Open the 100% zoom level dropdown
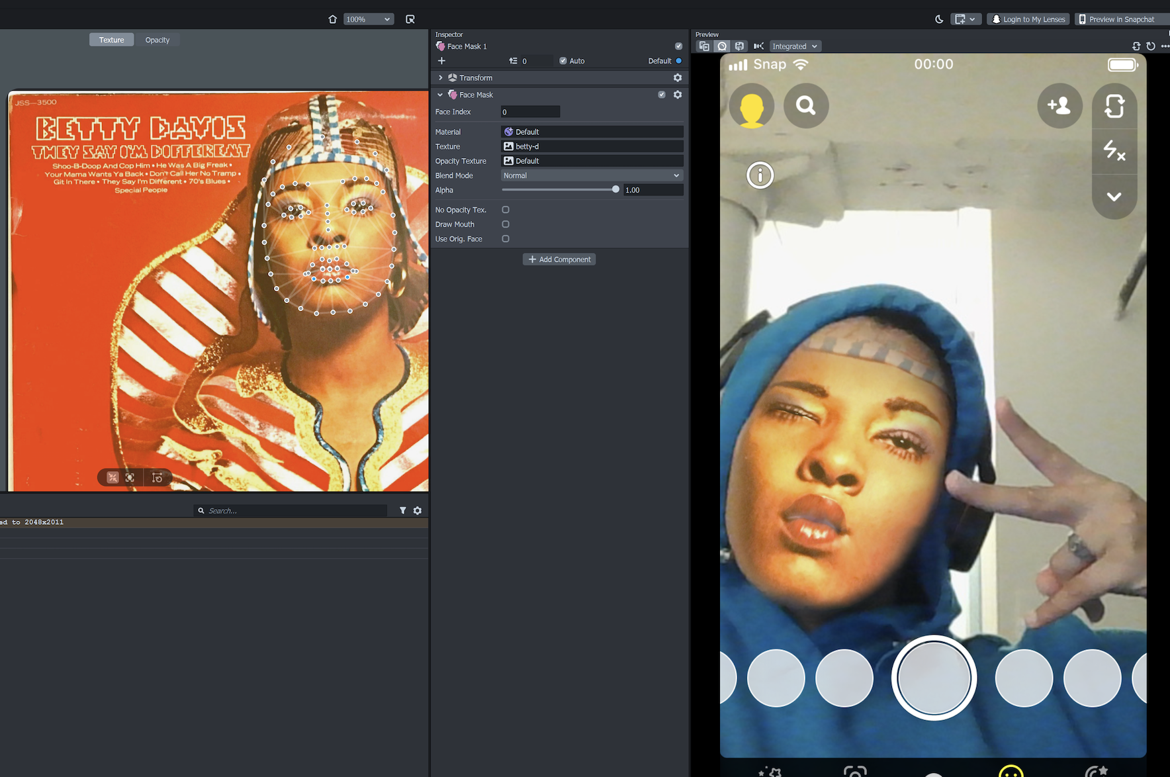This screenshot has width=1170, height=777. click(369, 19)
